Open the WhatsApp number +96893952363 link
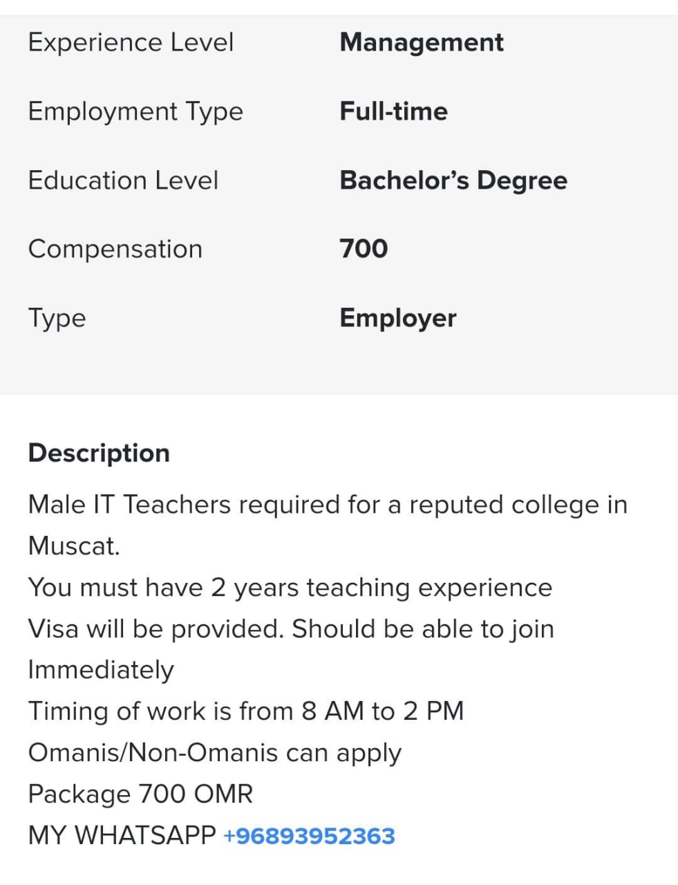The width and height of the screenshot is (678, 885). point(309,836)
